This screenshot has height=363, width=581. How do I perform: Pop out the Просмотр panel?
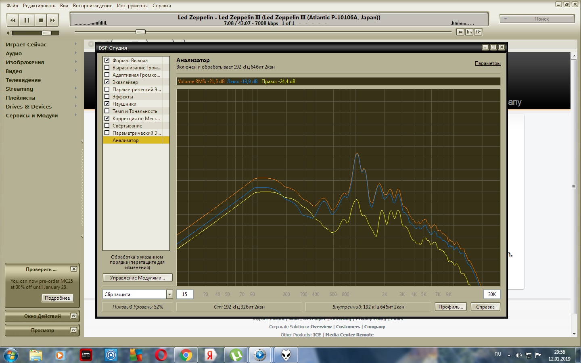point(74,330)
